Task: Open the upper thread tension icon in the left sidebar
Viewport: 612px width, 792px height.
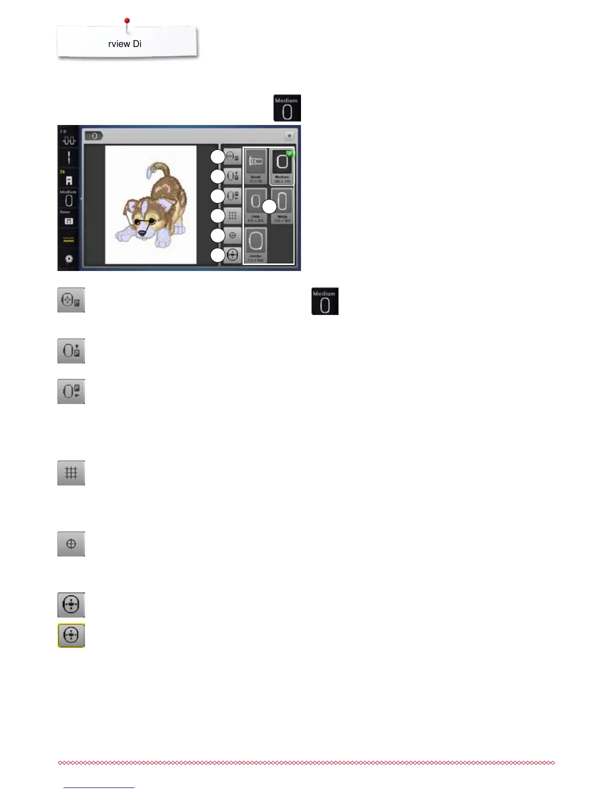Action: pos(68,138)
